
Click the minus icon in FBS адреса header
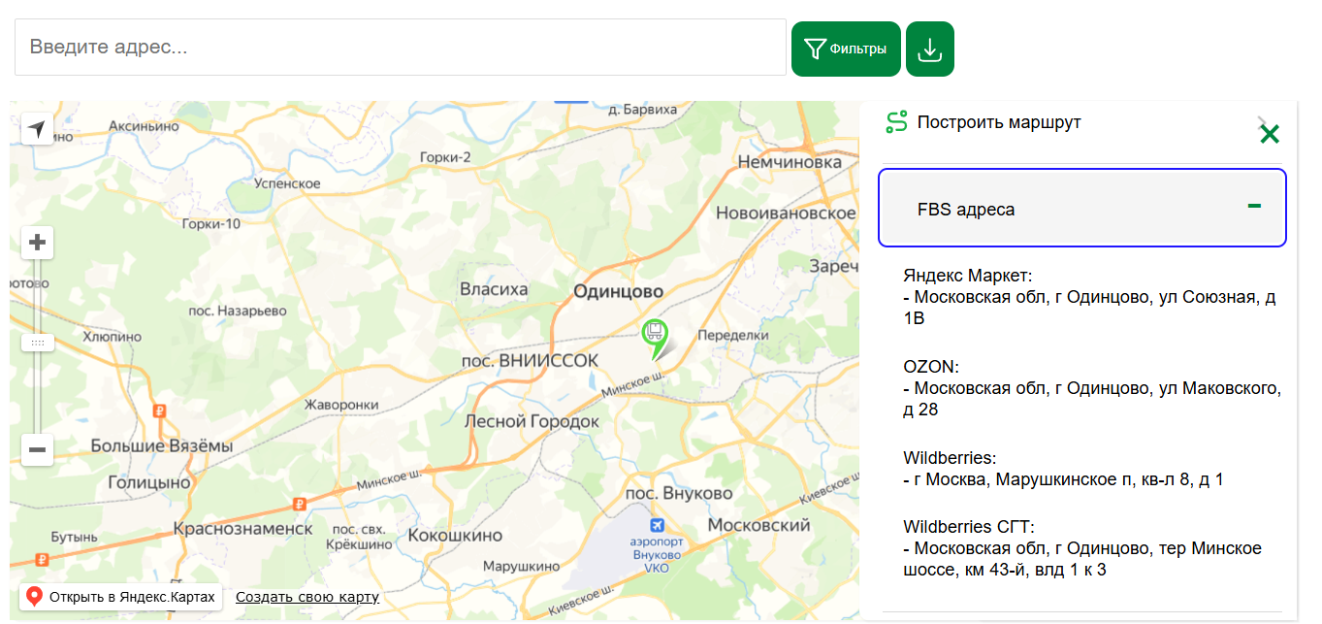tap(1254, 206)
